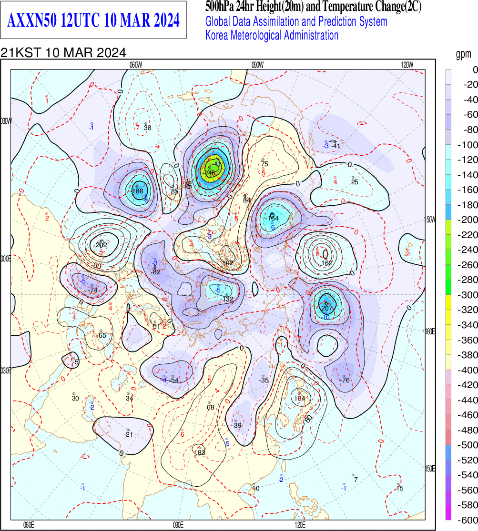Click the -39 height change value

[237, 425]
